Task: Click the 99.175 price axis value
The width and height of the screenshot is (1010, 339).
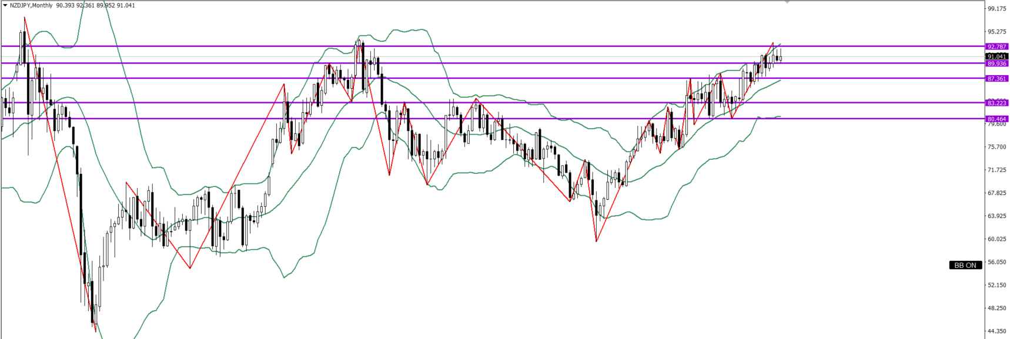Action: (996, 9)
